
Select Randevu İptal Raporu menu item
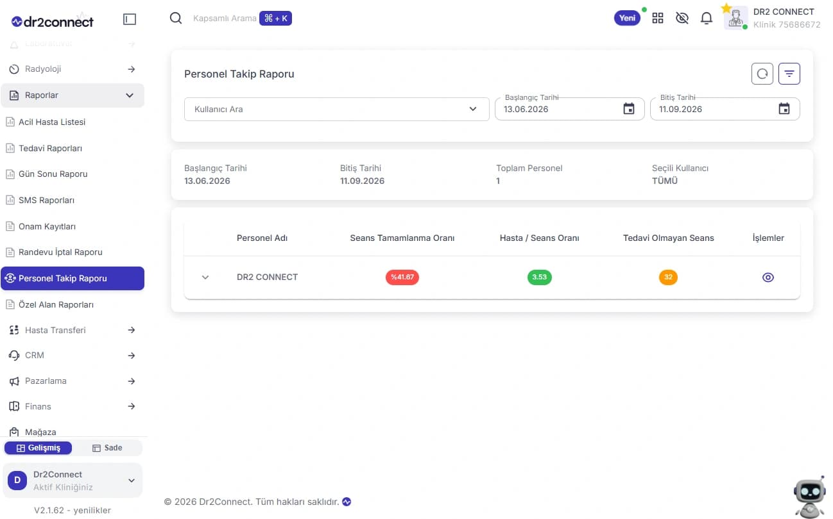pyautogui.click(x=60, y=252)
